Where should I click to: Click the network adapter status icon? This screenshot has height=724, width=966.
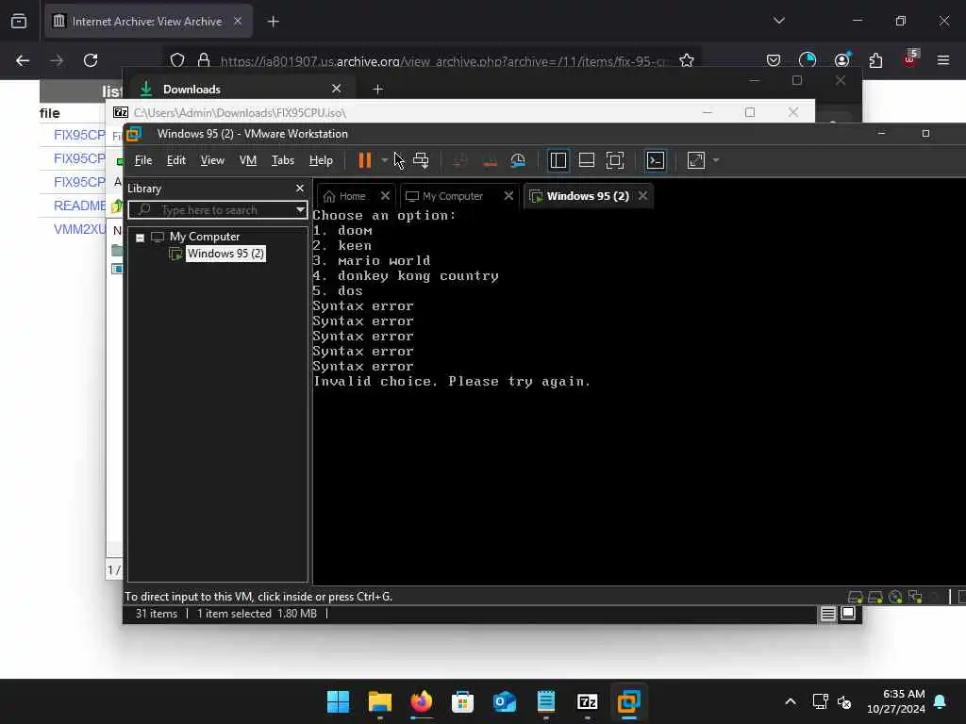point(915,597)
